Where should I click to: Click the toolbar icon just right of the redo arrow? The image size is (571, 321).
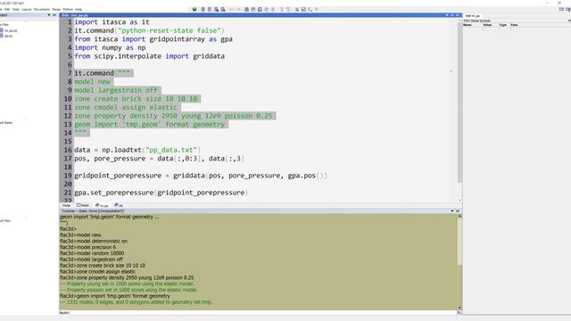pyautogui.click(x=246, y=10)
